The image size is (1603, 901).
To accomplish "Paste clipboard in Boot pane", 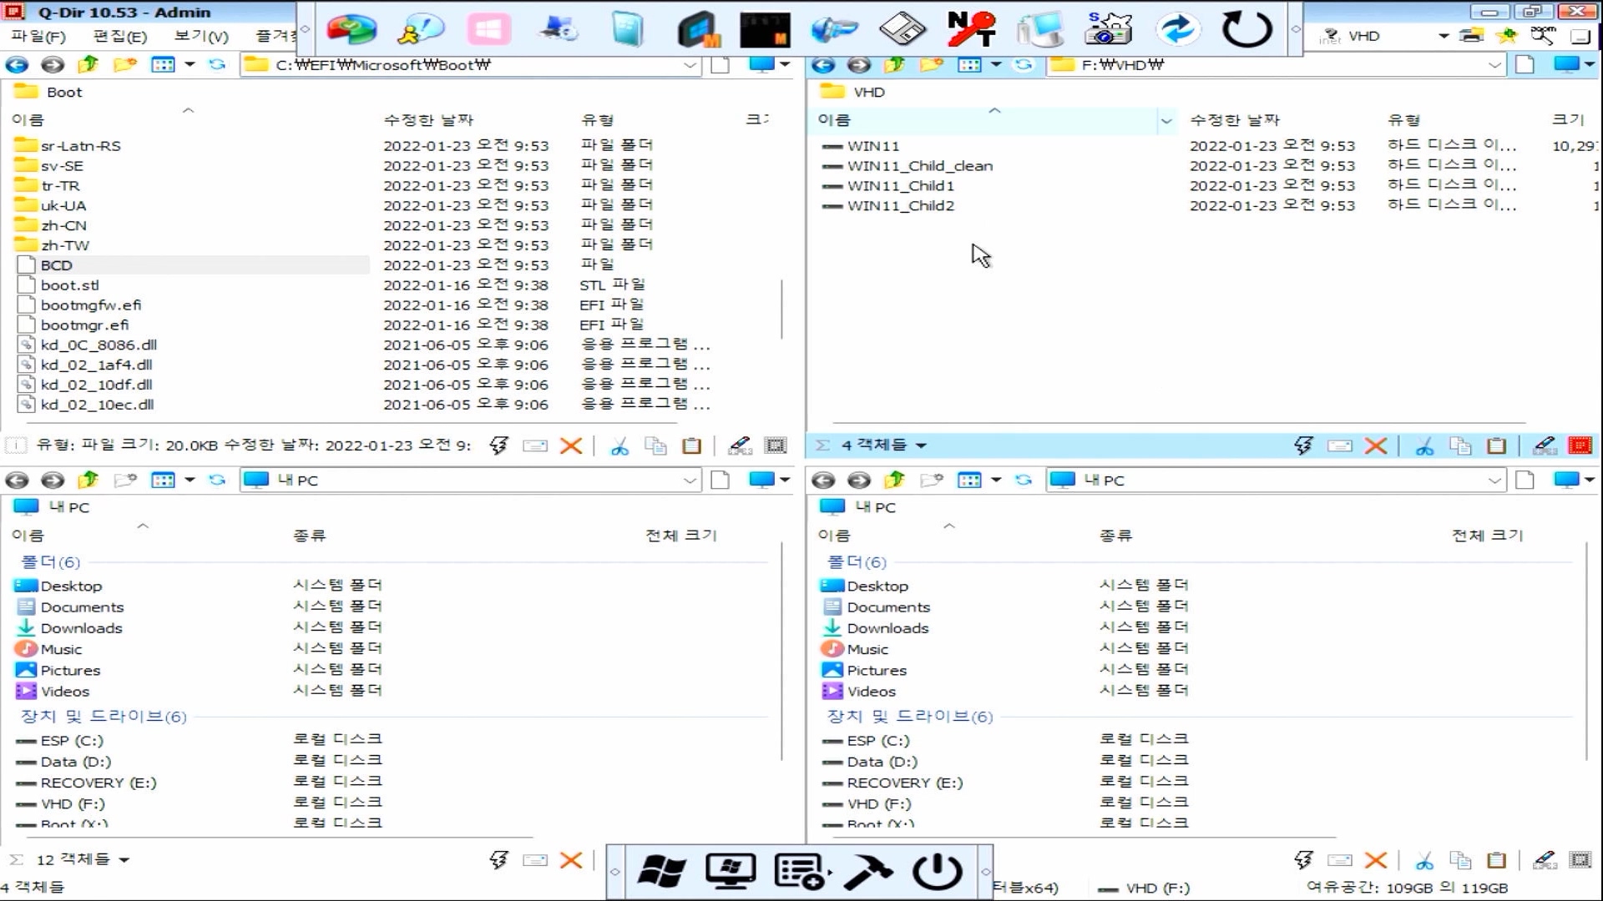I will tap(691, 445).
